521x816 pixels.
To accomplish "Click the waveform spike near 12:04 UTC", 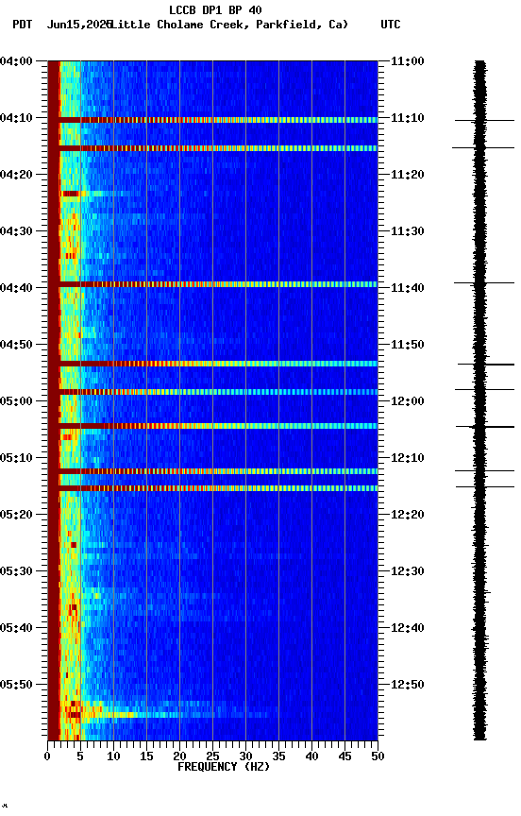I will 485,427.
